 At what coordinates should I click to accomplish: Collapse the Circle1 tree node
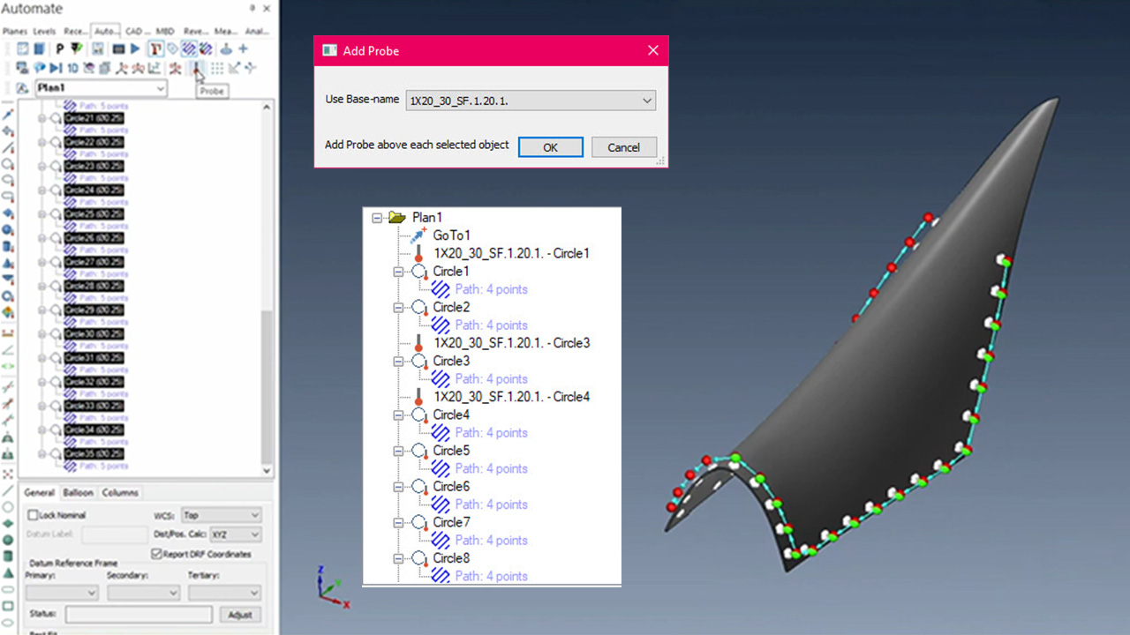tap(398, 272)
